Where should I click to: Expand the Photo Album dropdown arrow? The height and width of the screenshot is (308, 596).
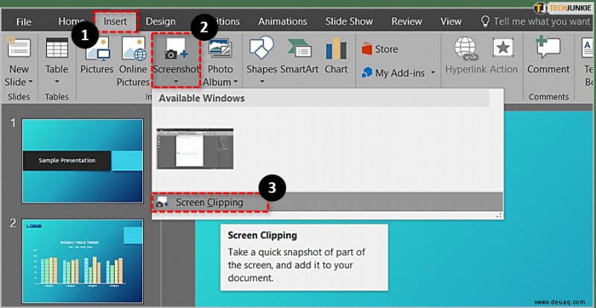click(x=235, y=82)
